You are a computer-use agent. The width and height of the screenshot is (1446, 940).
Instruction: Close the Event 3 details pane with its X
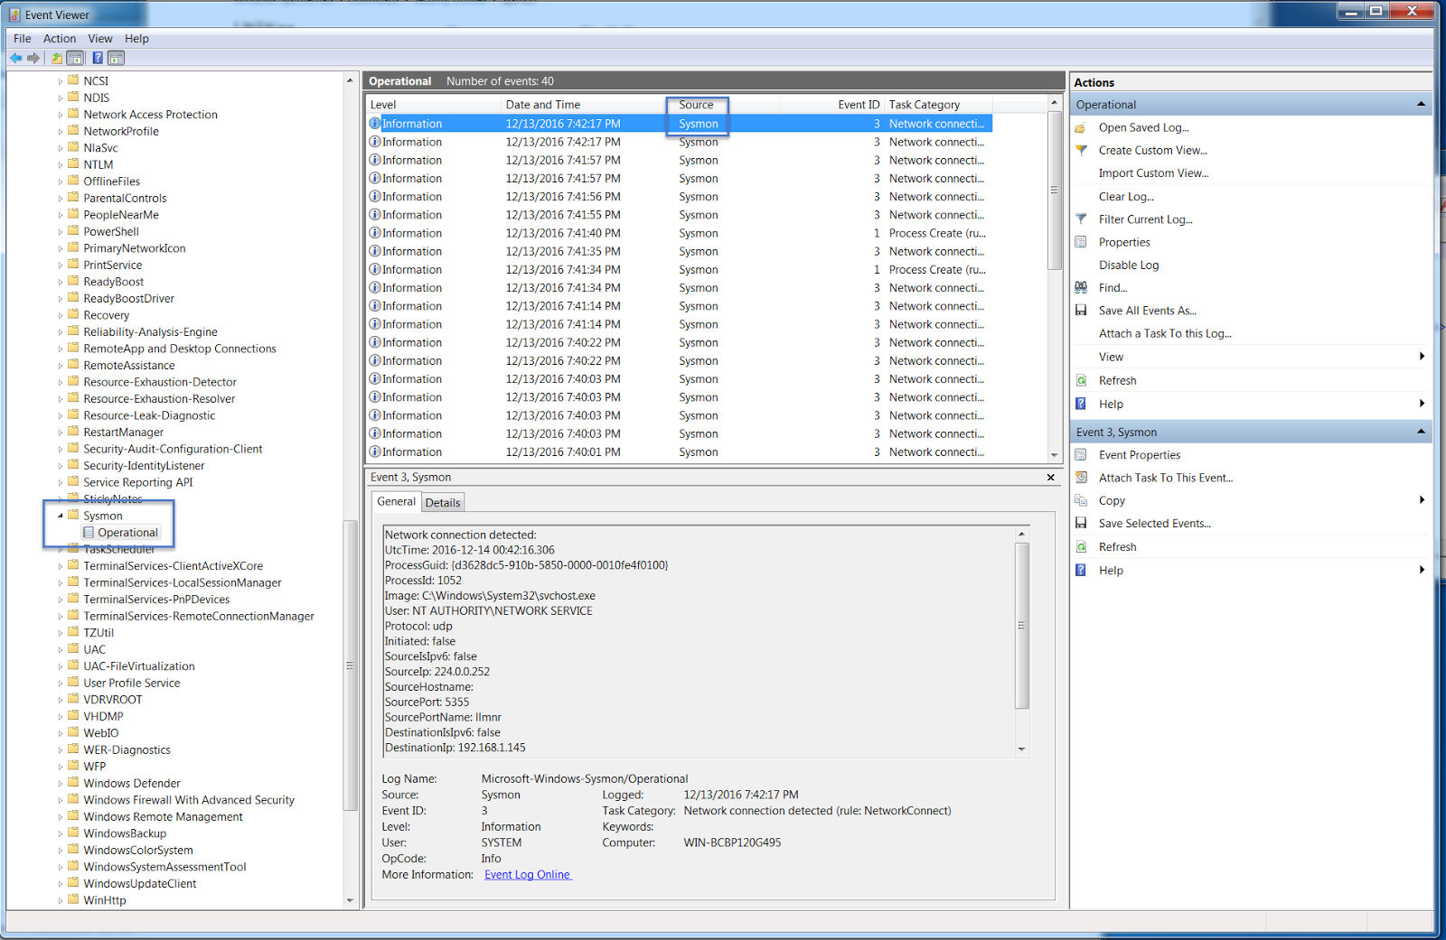pos(1049,477)
